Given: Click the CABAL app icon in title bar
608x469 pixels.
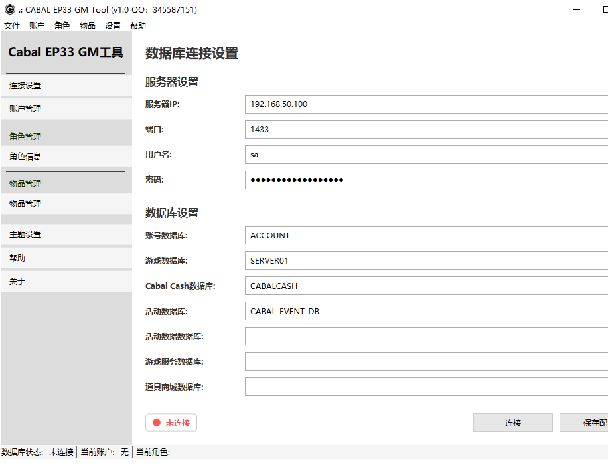Looking at the screenshot, I should (x=10, y=9).
